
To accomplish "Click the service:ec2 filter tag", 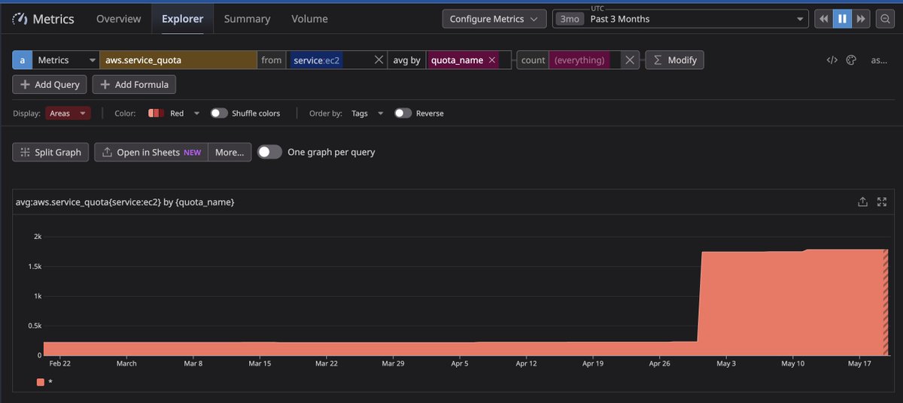I will (318, 60).
